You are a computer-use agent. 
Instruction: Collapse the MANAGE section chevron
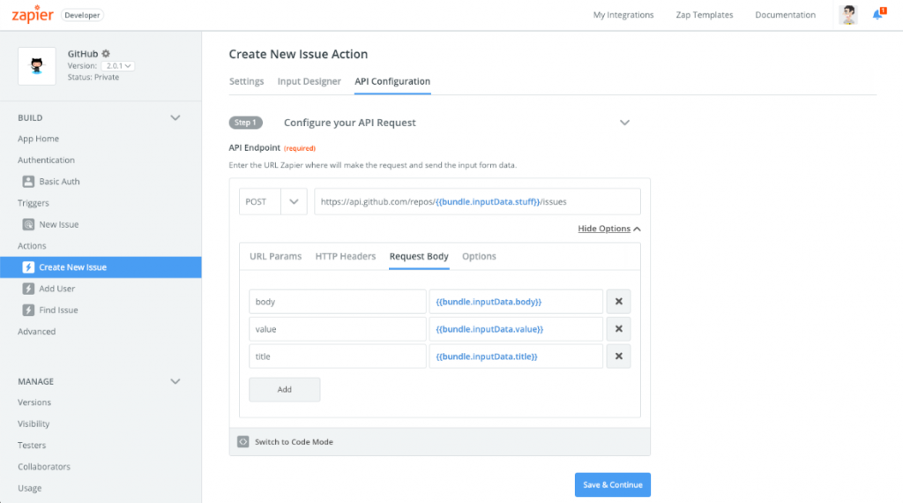point(175,381)
